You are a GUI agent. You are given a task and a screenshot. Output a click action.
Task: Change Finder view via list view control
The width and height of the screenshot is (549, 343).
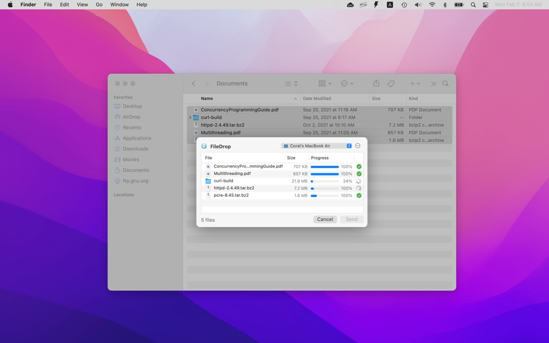(x=291, y=84)
